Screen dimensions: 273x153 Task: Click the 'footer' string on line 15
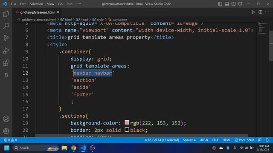(82, 94)
